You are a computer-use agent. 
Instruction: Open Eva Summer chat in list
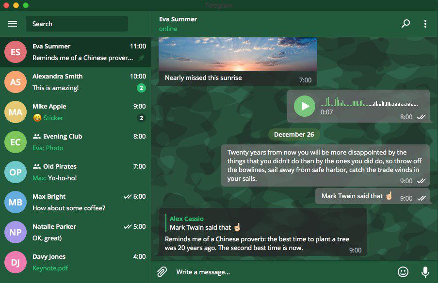point(75,52)
